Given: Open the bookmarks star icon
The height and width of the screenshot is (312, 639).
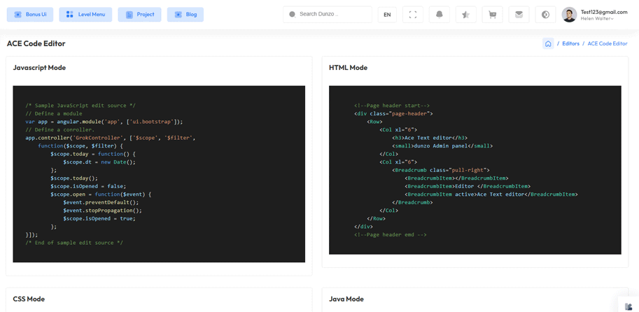Looking at the screenshot, I should pyautogui.click(x=466, y=15).
